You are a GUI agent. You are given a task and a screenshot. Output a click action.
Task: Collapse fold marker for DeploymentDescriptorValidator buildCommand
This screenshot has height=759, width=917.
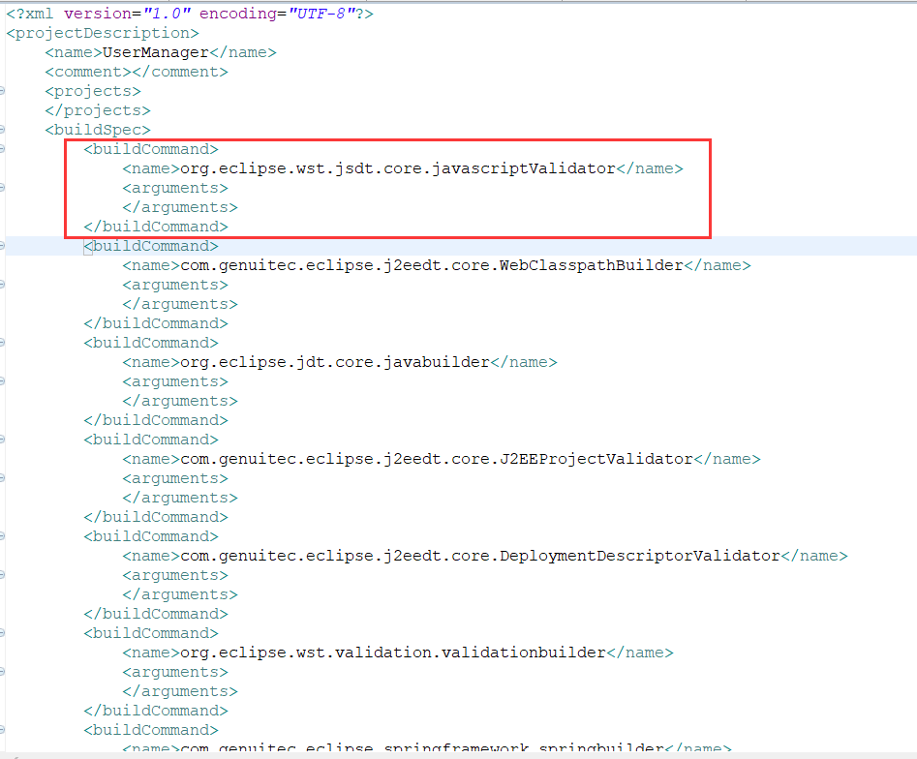pos(2,535)
